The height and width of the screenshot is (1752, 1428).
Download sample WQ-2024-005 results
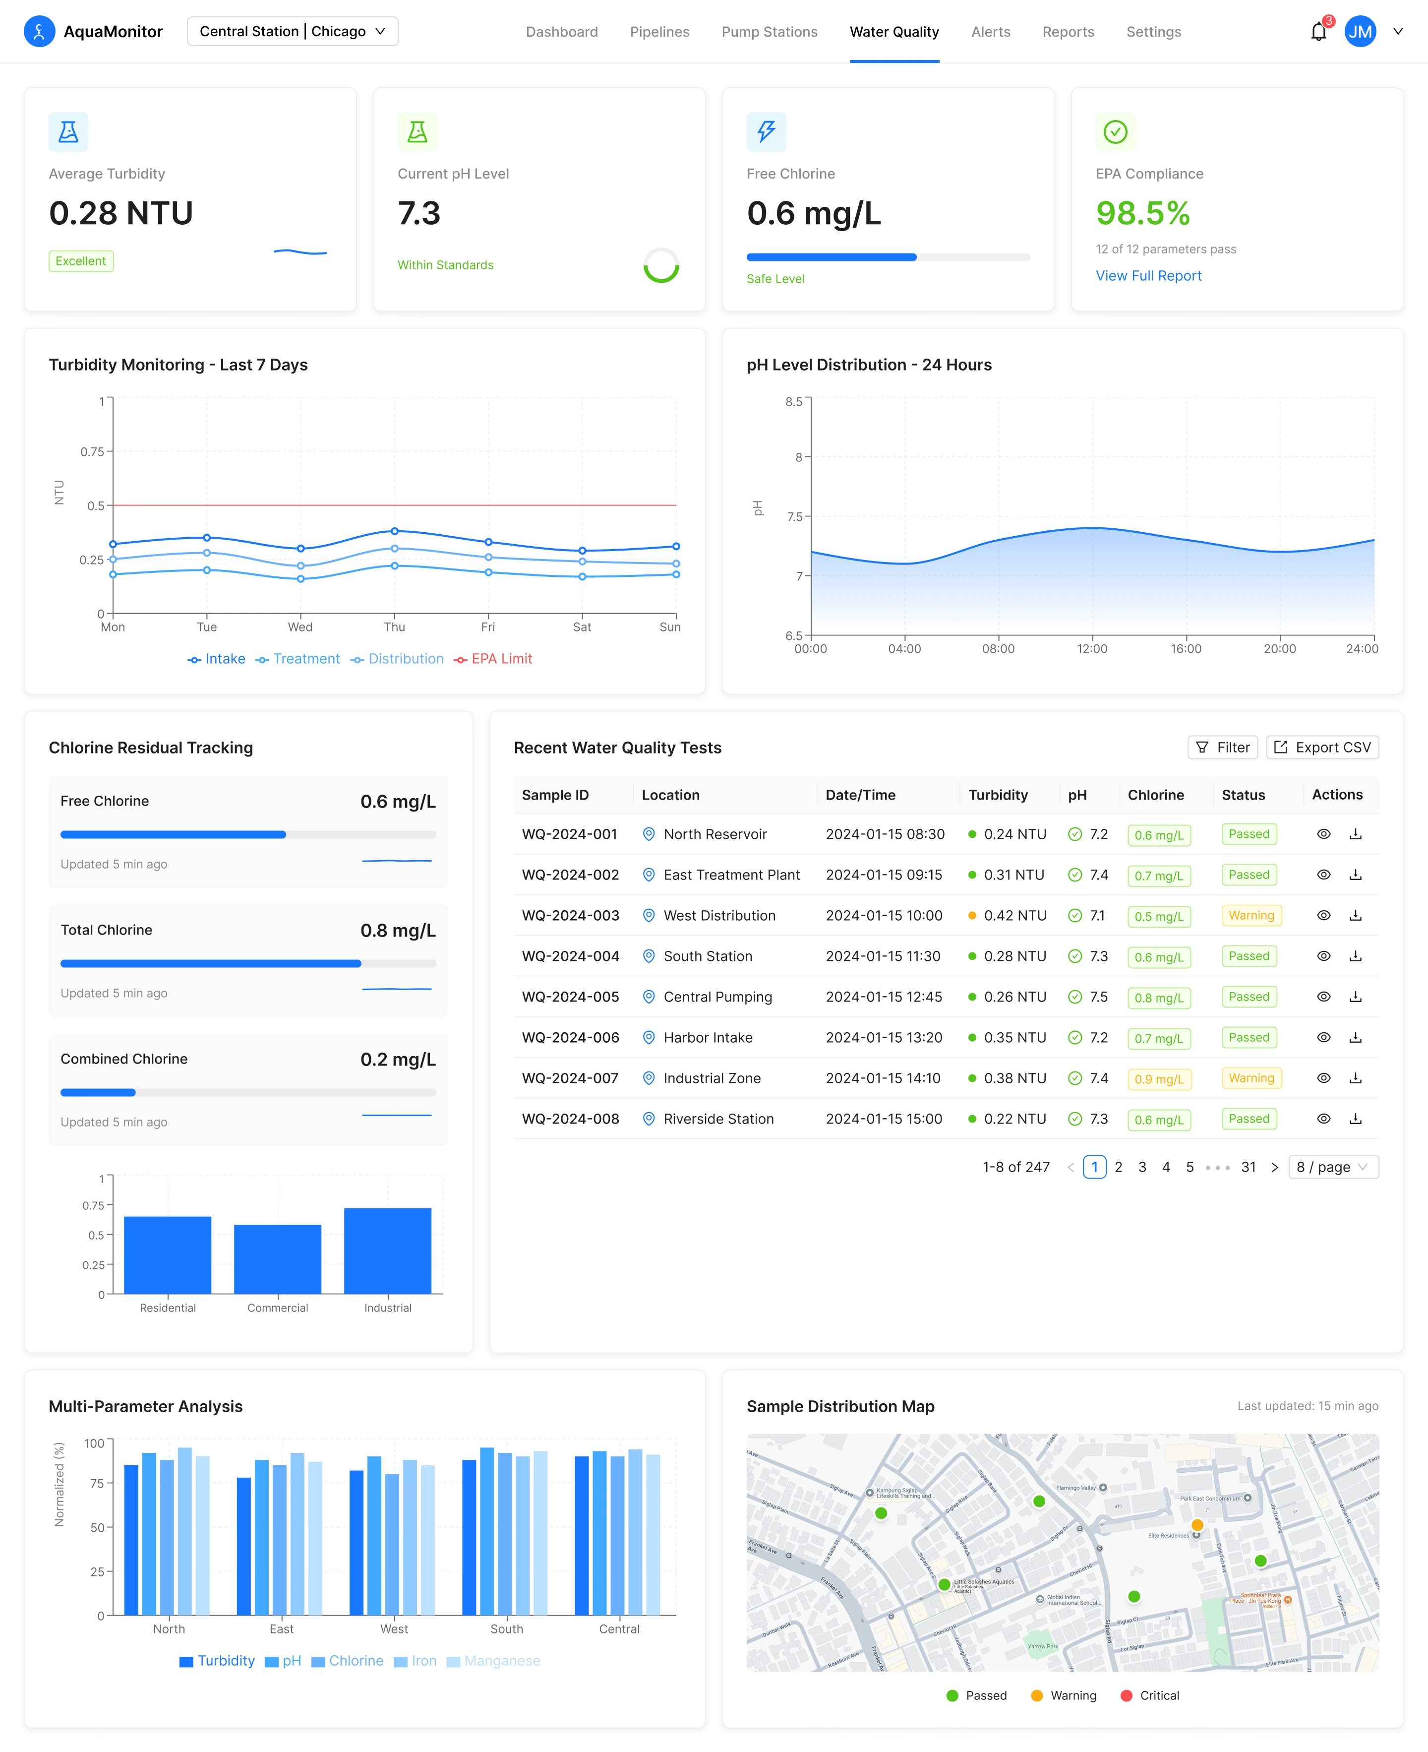click(x=1355, y=997)
